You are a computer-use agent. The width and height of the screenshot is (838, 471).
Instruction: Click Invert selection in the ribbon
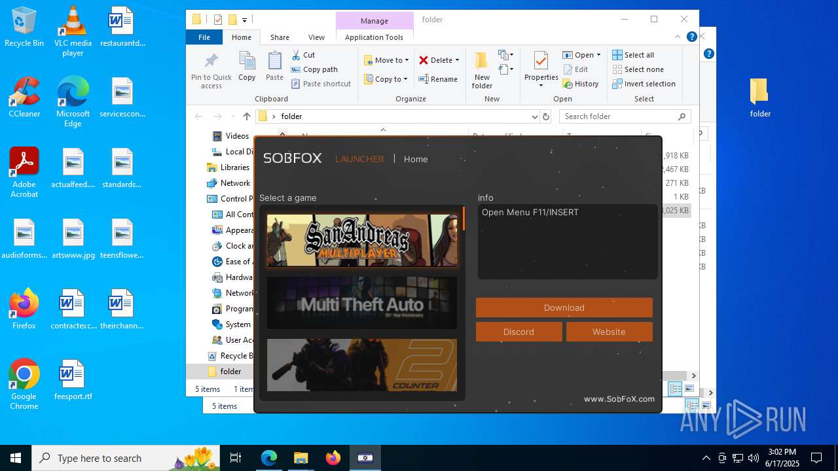(x=644, y=84)
